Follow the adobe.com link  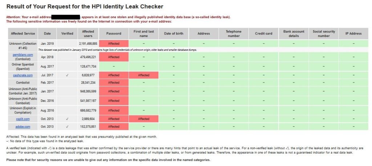pyautogui.click(x=22, y=126)
